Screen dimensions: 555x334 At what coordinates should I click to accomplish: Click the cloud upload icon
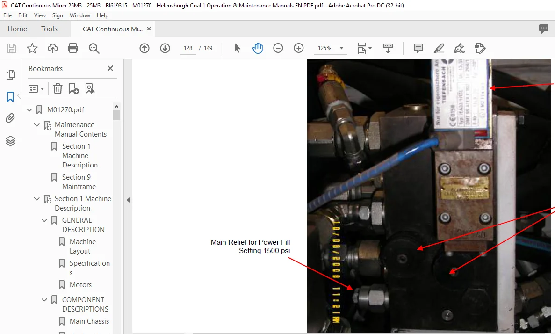click(x=53, y=48)
